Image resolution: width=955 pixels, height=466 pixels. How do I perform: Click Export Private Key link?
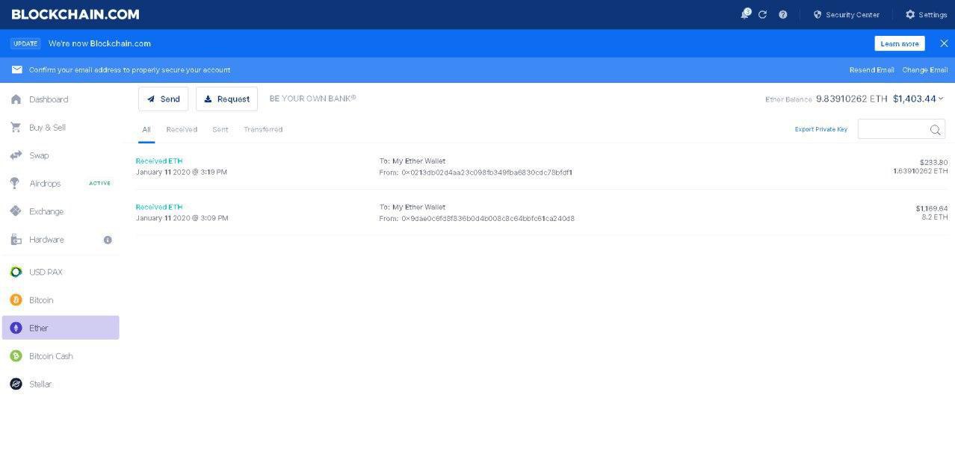820,129
